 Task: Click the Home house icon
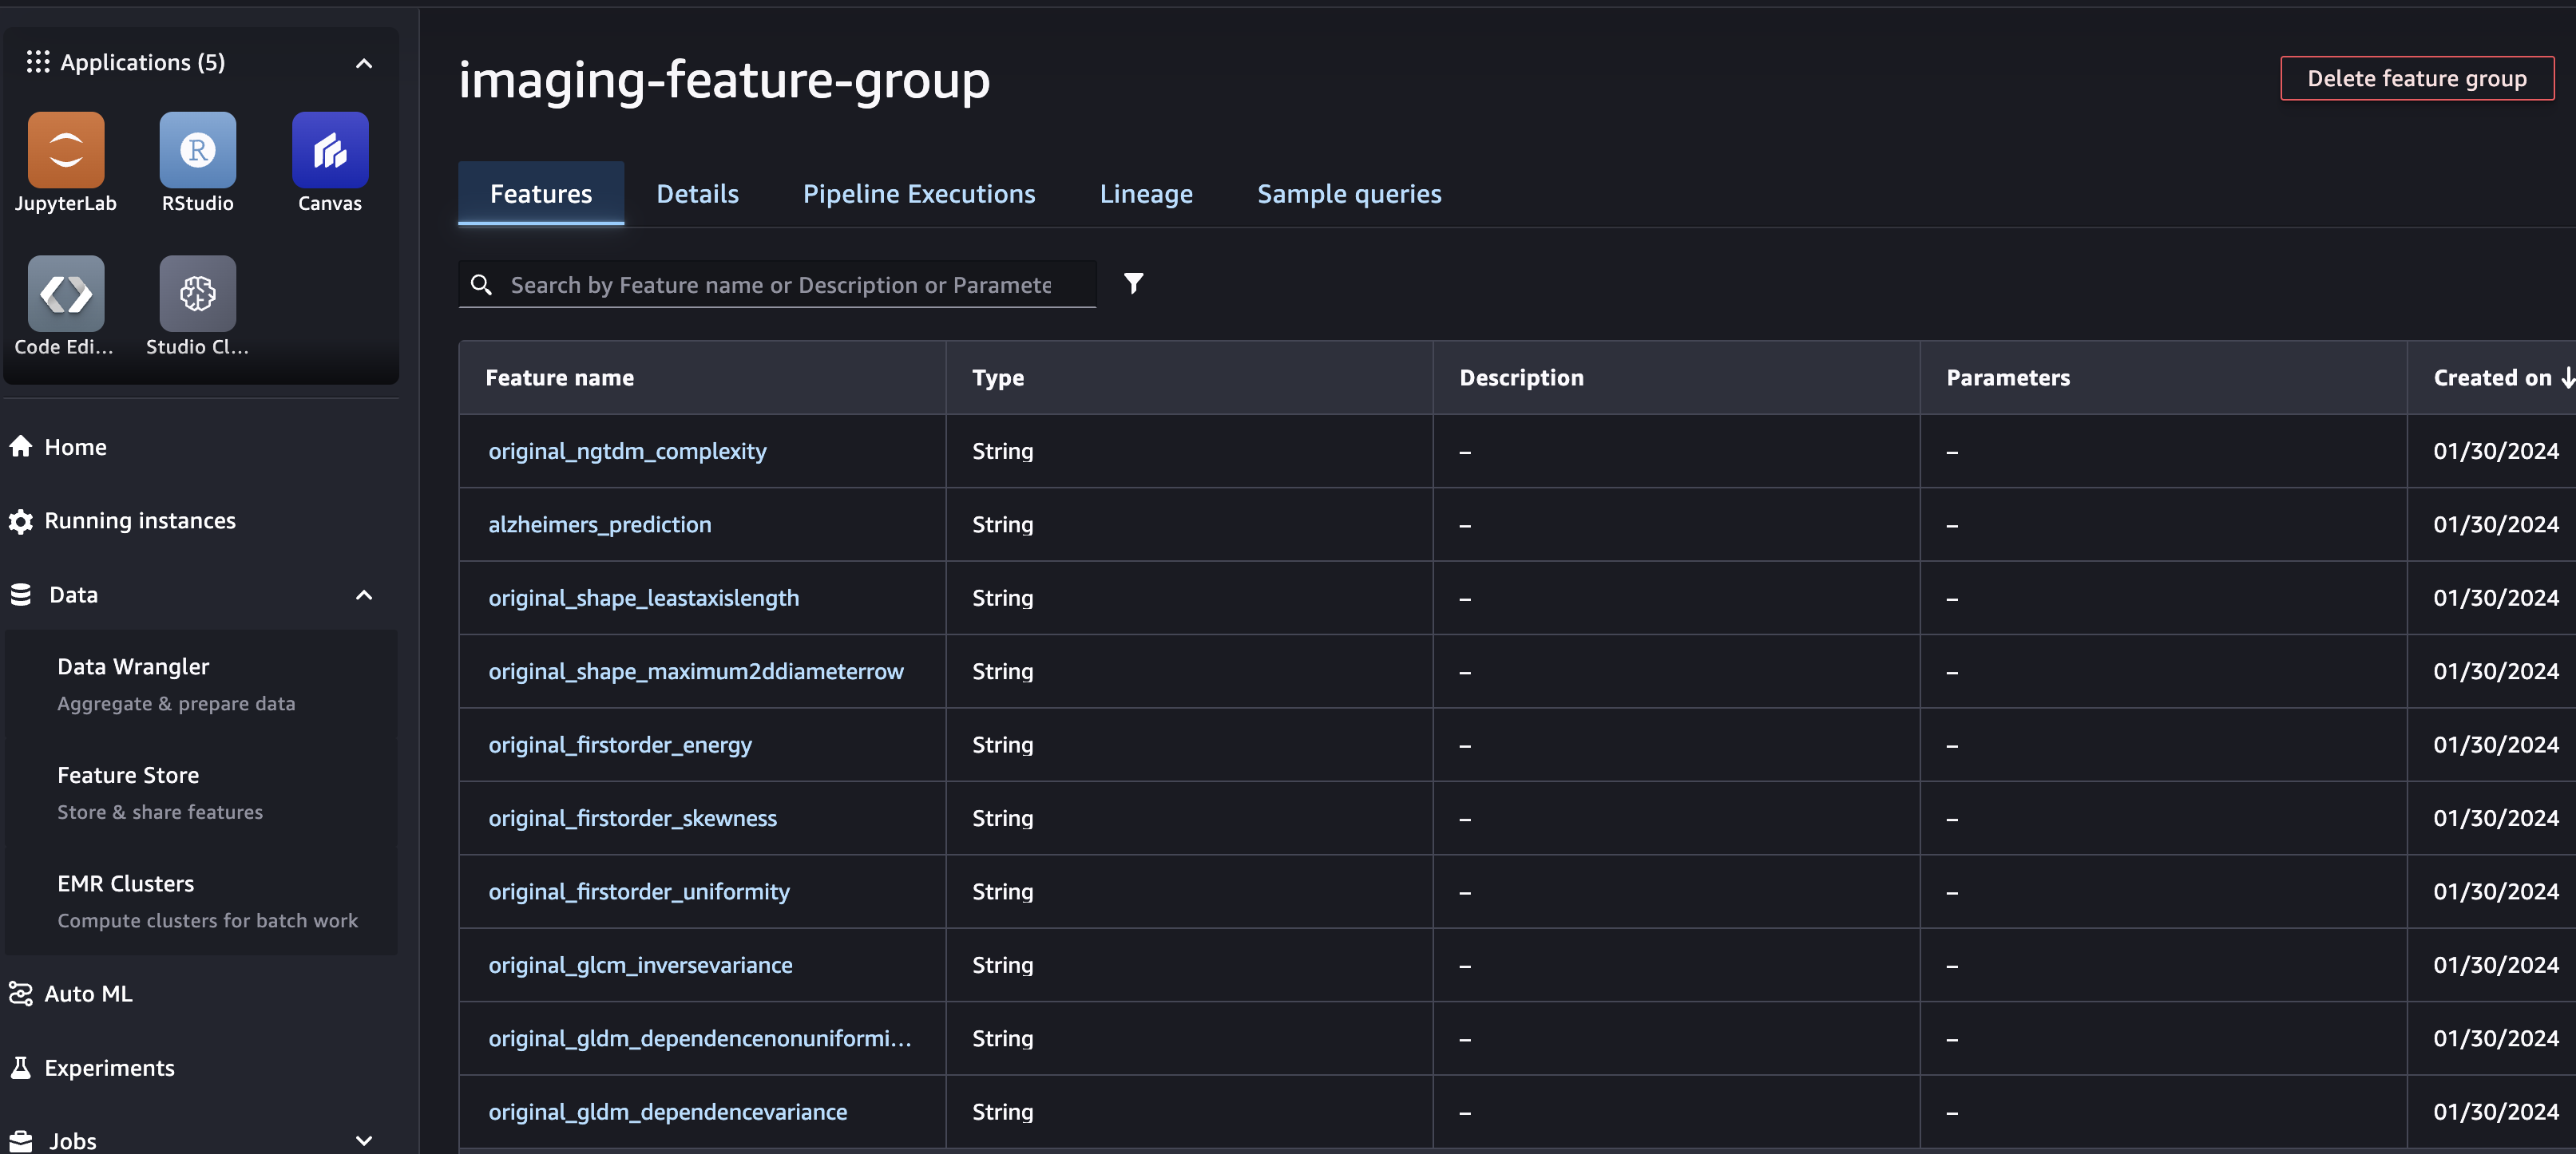coord(21,447)
